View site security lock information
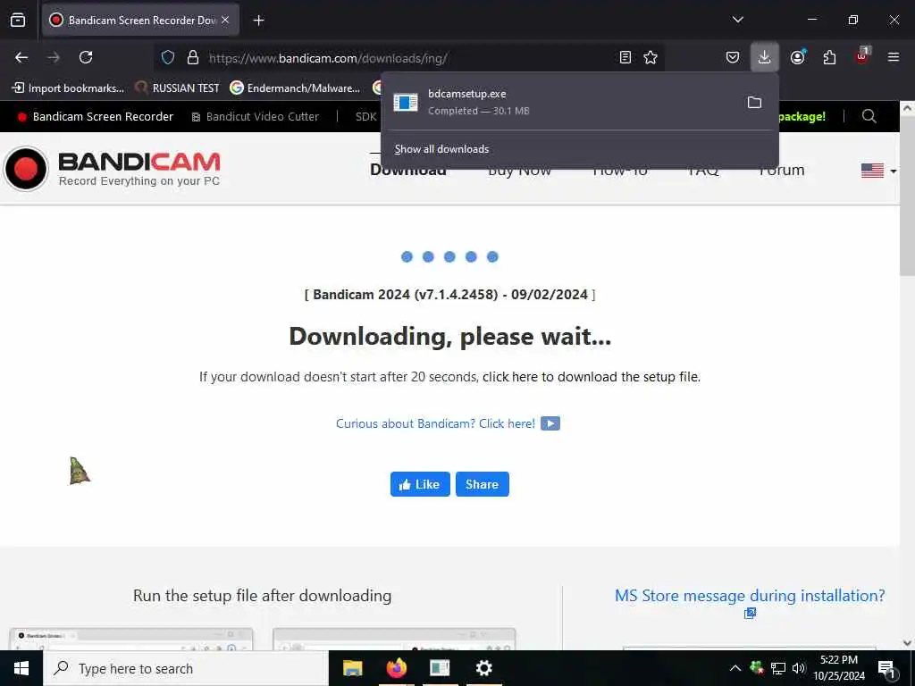Screen dimensions: 915x686 click(x=193, y=57)
